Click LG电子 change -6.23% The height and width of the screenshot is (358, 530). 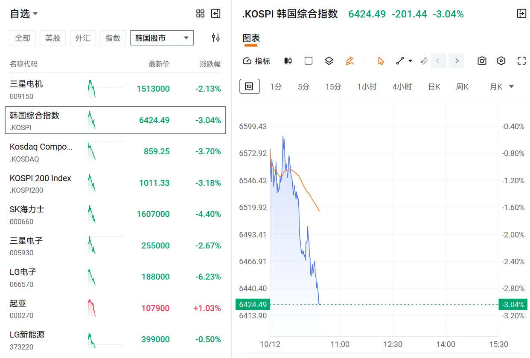pos(208,277)
